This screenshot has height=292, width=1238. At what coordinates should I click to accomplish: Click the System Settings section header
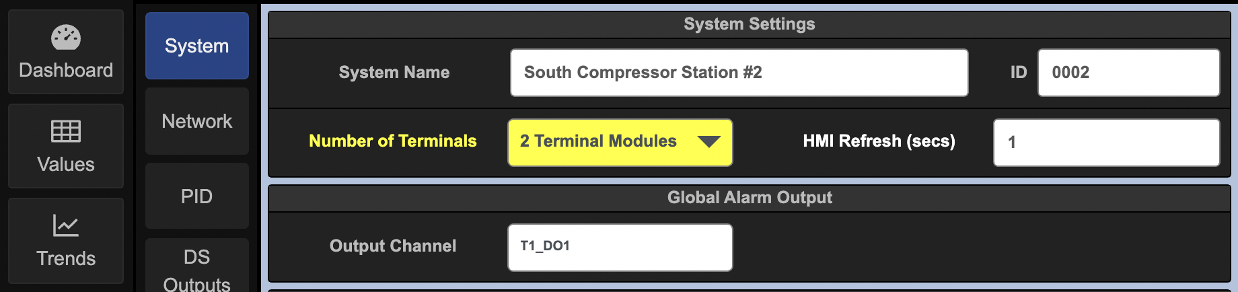[749, 24]
